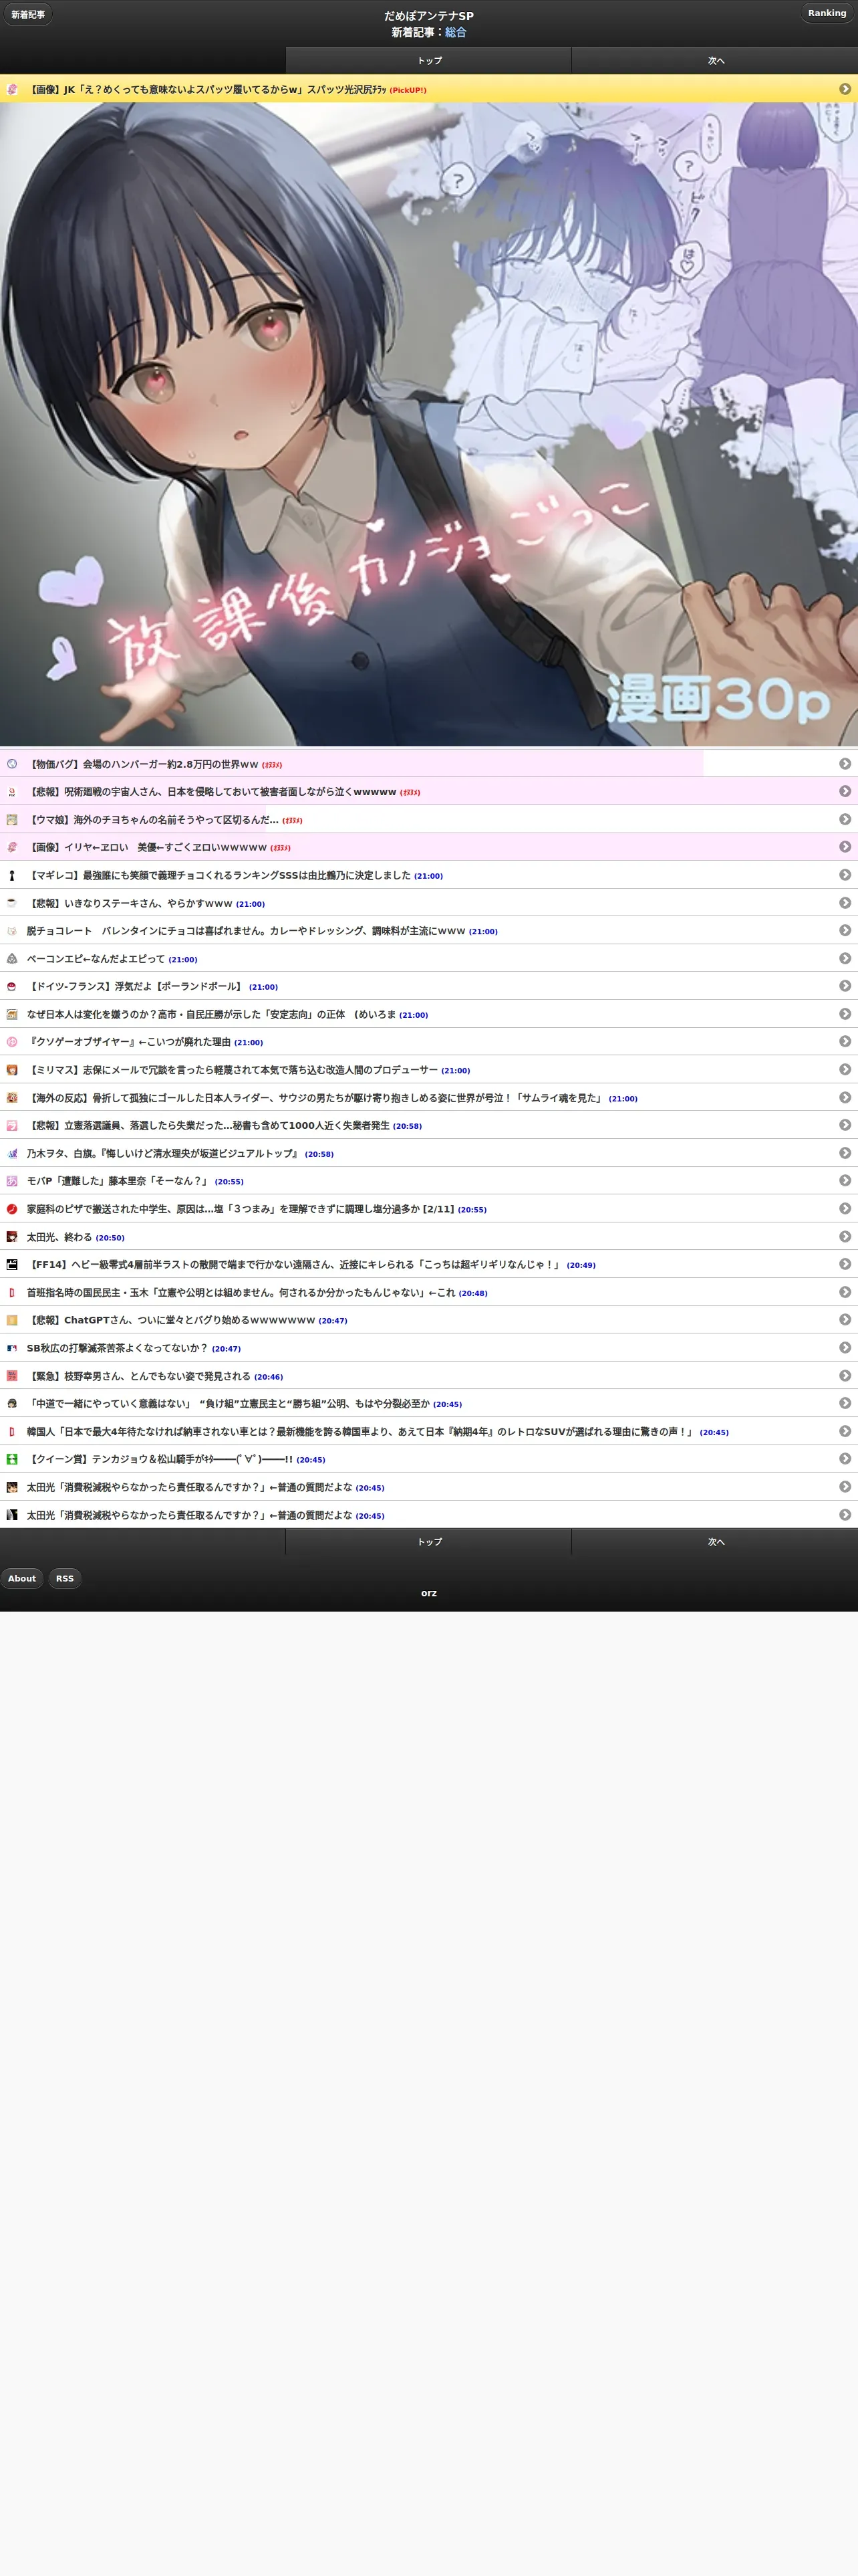Open the Ranking button
This screenshot has width=858, height=2576.
(x=827, y=13)
